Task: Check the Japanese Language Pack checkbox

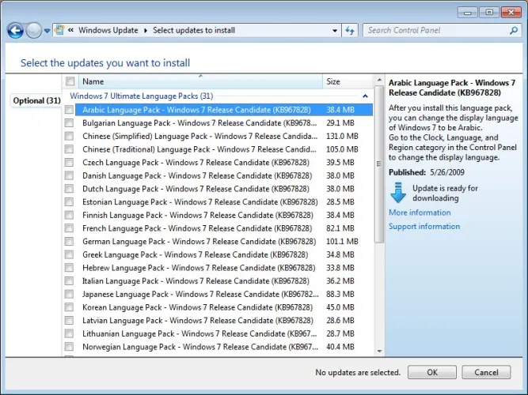Action: [x=69, y=294]
